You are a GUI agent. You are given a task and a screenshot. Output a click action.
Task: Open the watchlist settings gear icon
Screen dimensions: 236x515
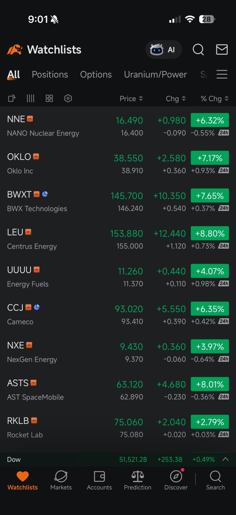click(x=68, y=98)
